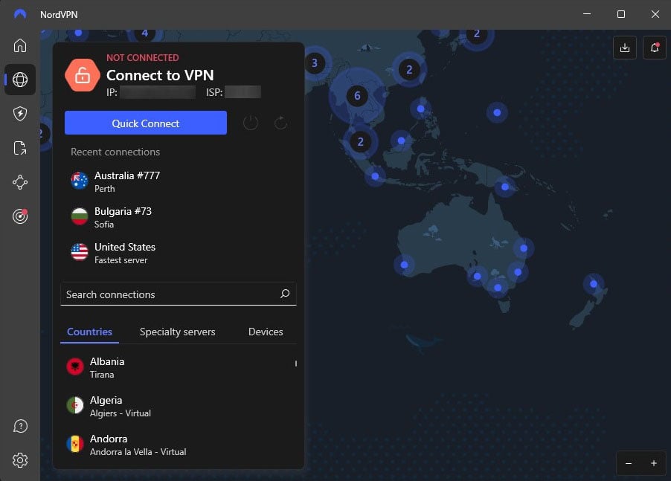Open the Home sidebar icon

click(20, 45)
